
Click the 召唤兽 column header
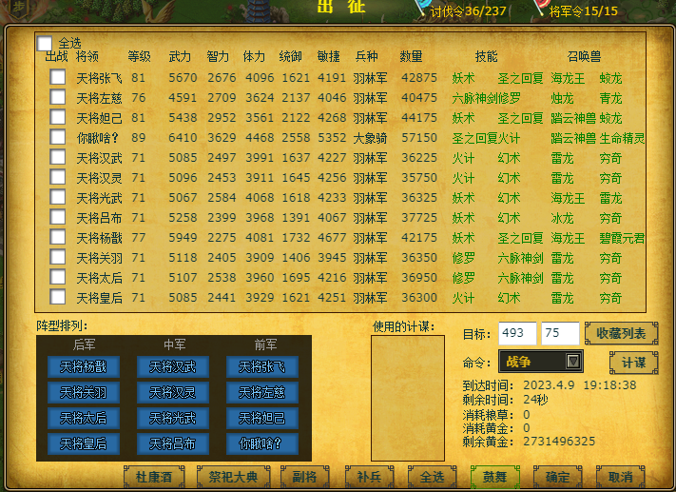pos(584,56)
